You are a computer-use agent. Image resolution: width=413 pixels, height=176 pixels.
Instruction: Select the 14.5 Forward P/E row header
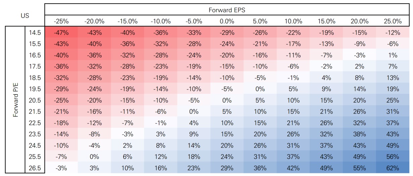pos(35,33)
